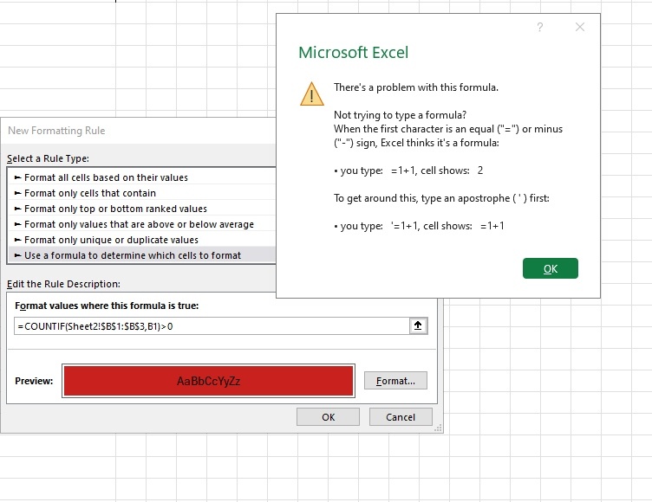Click the "Edit the Rule Description:" label
Screen dimensions: 652x502
[x=63, y=284]
